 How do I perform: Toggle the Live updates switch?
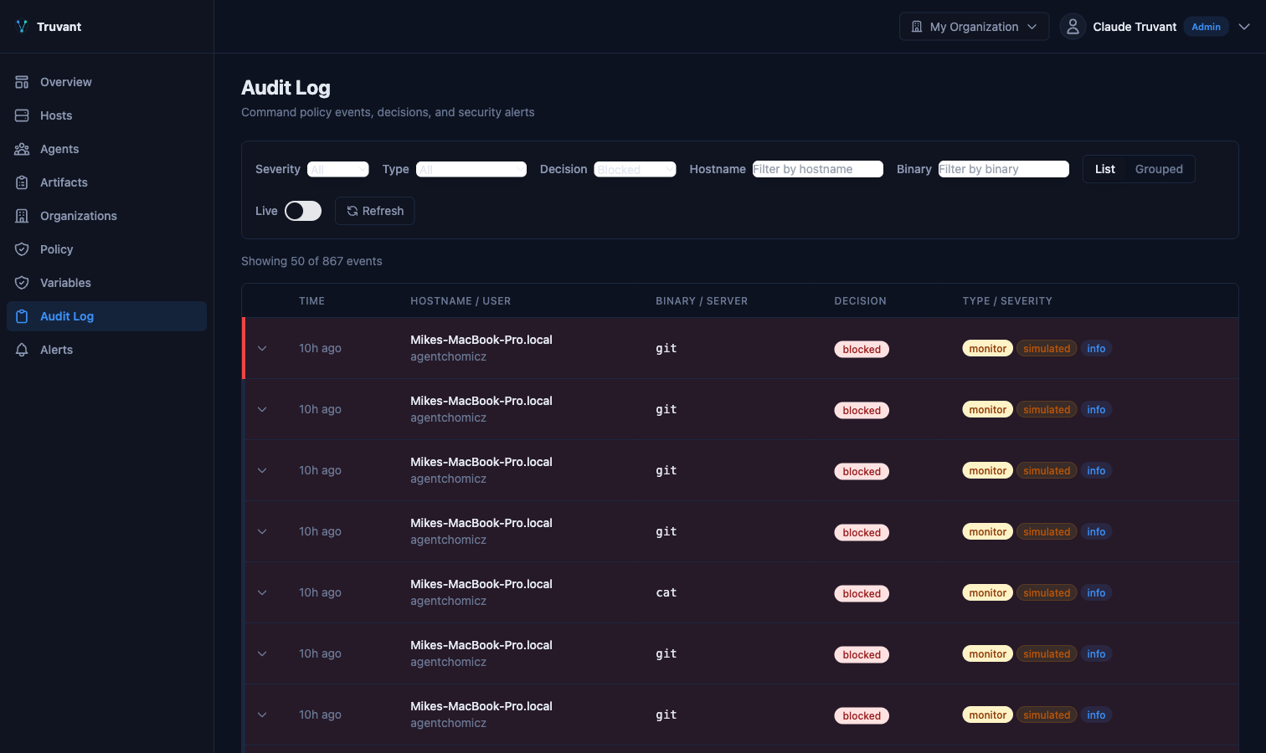pos(302,210)
